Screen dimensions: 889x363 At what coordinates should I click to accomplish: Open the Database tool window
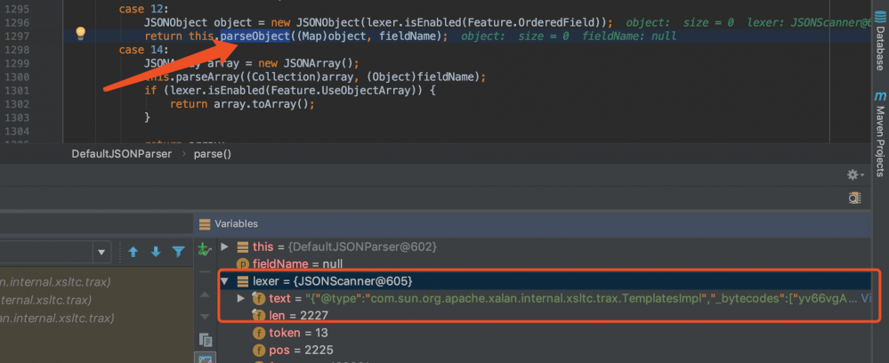point(880,43)
